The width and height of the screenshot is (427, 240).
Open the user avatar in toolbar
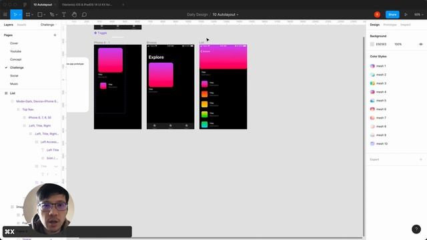(x=377, y=15)
